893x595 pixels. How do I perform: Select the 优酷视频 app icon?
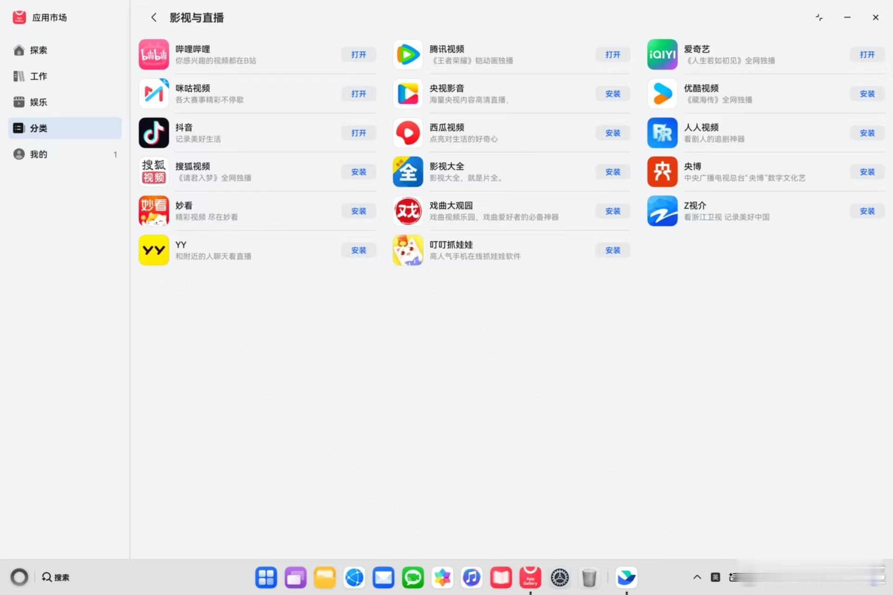pyautogui.click(x=662, y=93)
